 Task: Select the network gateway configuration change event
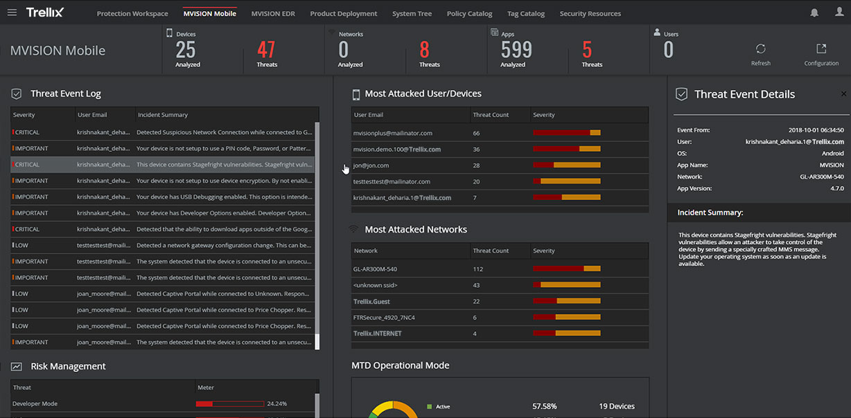pos(162,245)
